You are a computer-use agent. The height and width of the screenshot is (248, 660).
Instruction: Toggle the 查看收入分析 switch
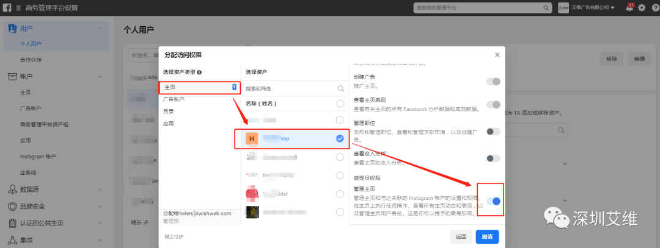click(493, 158)
